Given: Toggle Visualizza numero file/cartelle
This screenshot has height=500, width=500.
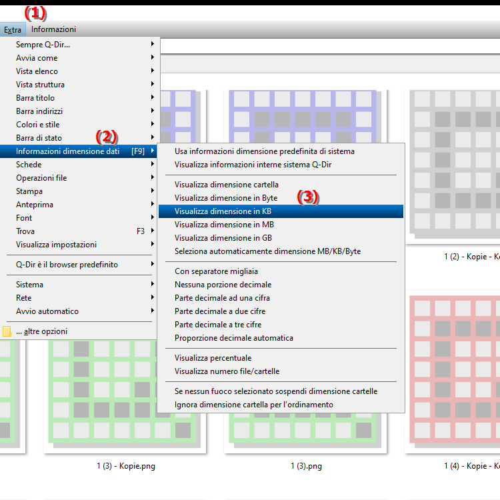Looking at the screenshot, I should [281, 371].
